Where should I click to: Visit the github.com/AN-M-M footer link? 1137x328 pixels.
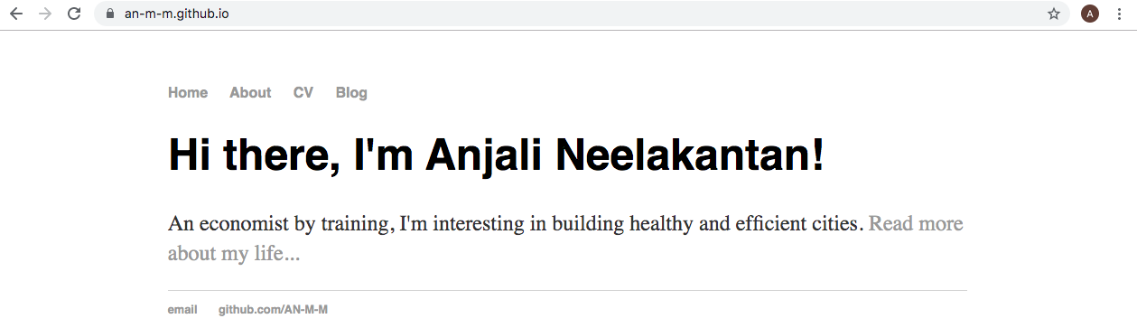pos(273,310)
